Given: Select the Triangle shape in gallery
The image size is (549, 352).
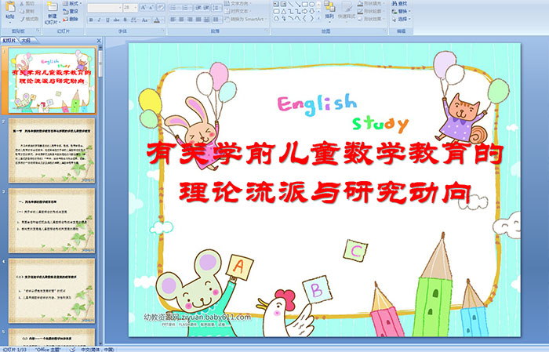Looking at the screenshot, I should click(x=284, y=12).
